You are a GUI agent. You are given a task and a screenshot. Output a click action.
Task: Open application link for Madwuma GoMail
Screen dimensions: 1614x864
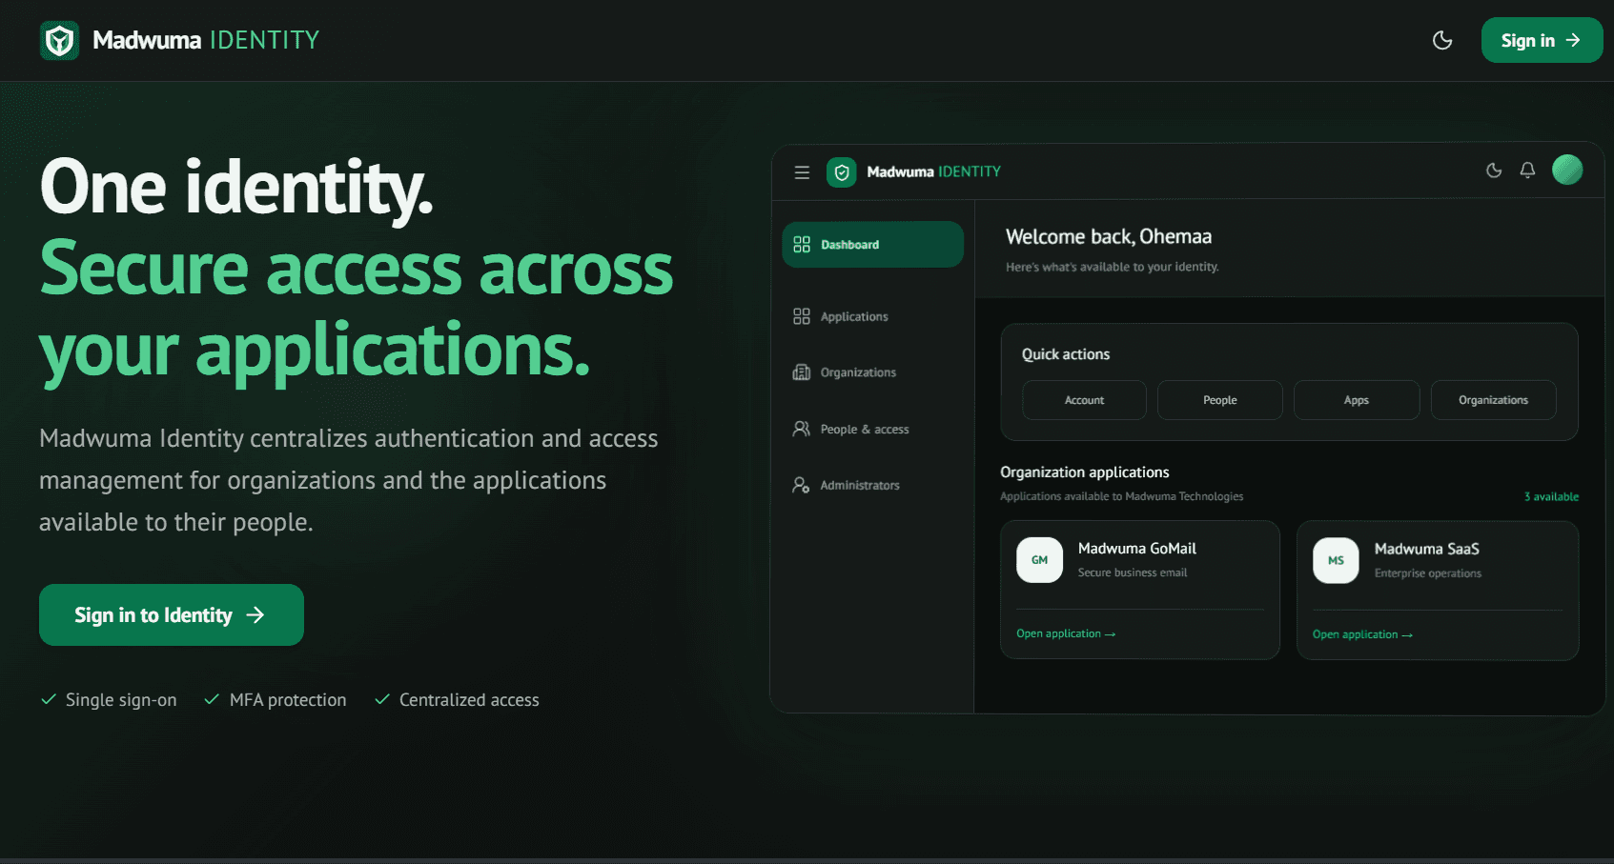[x=1066, y=633]
